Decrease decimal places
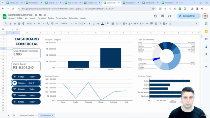The width and height of the screenshot is (210, 118). tap(48, 24)
